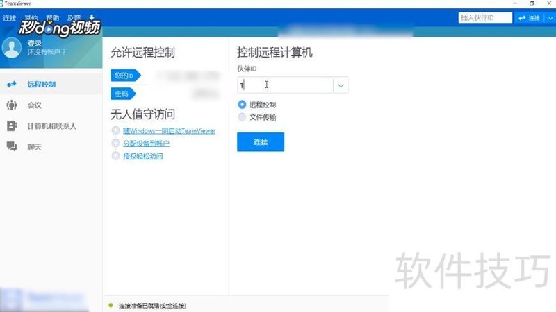Click the meeting people icon
This screenshot has width=556, height=312.
12,105
